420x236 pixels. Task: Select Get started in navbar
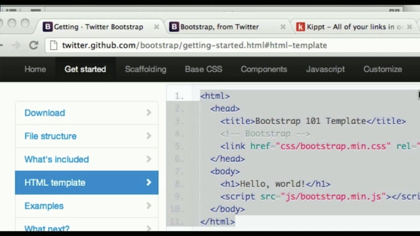(85, 69)
